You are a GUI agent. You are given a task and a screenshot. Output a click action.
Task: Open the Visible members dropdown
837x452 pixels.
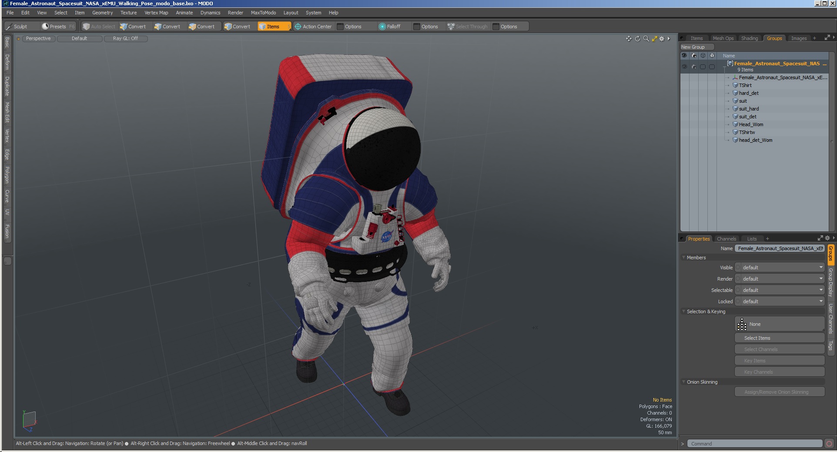[x=780, y=268]
